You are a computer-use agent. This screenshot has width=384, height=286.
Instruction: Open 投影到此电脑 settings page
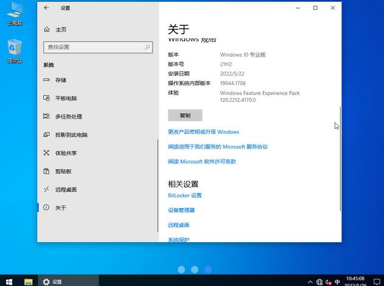(x=98, y=134)
